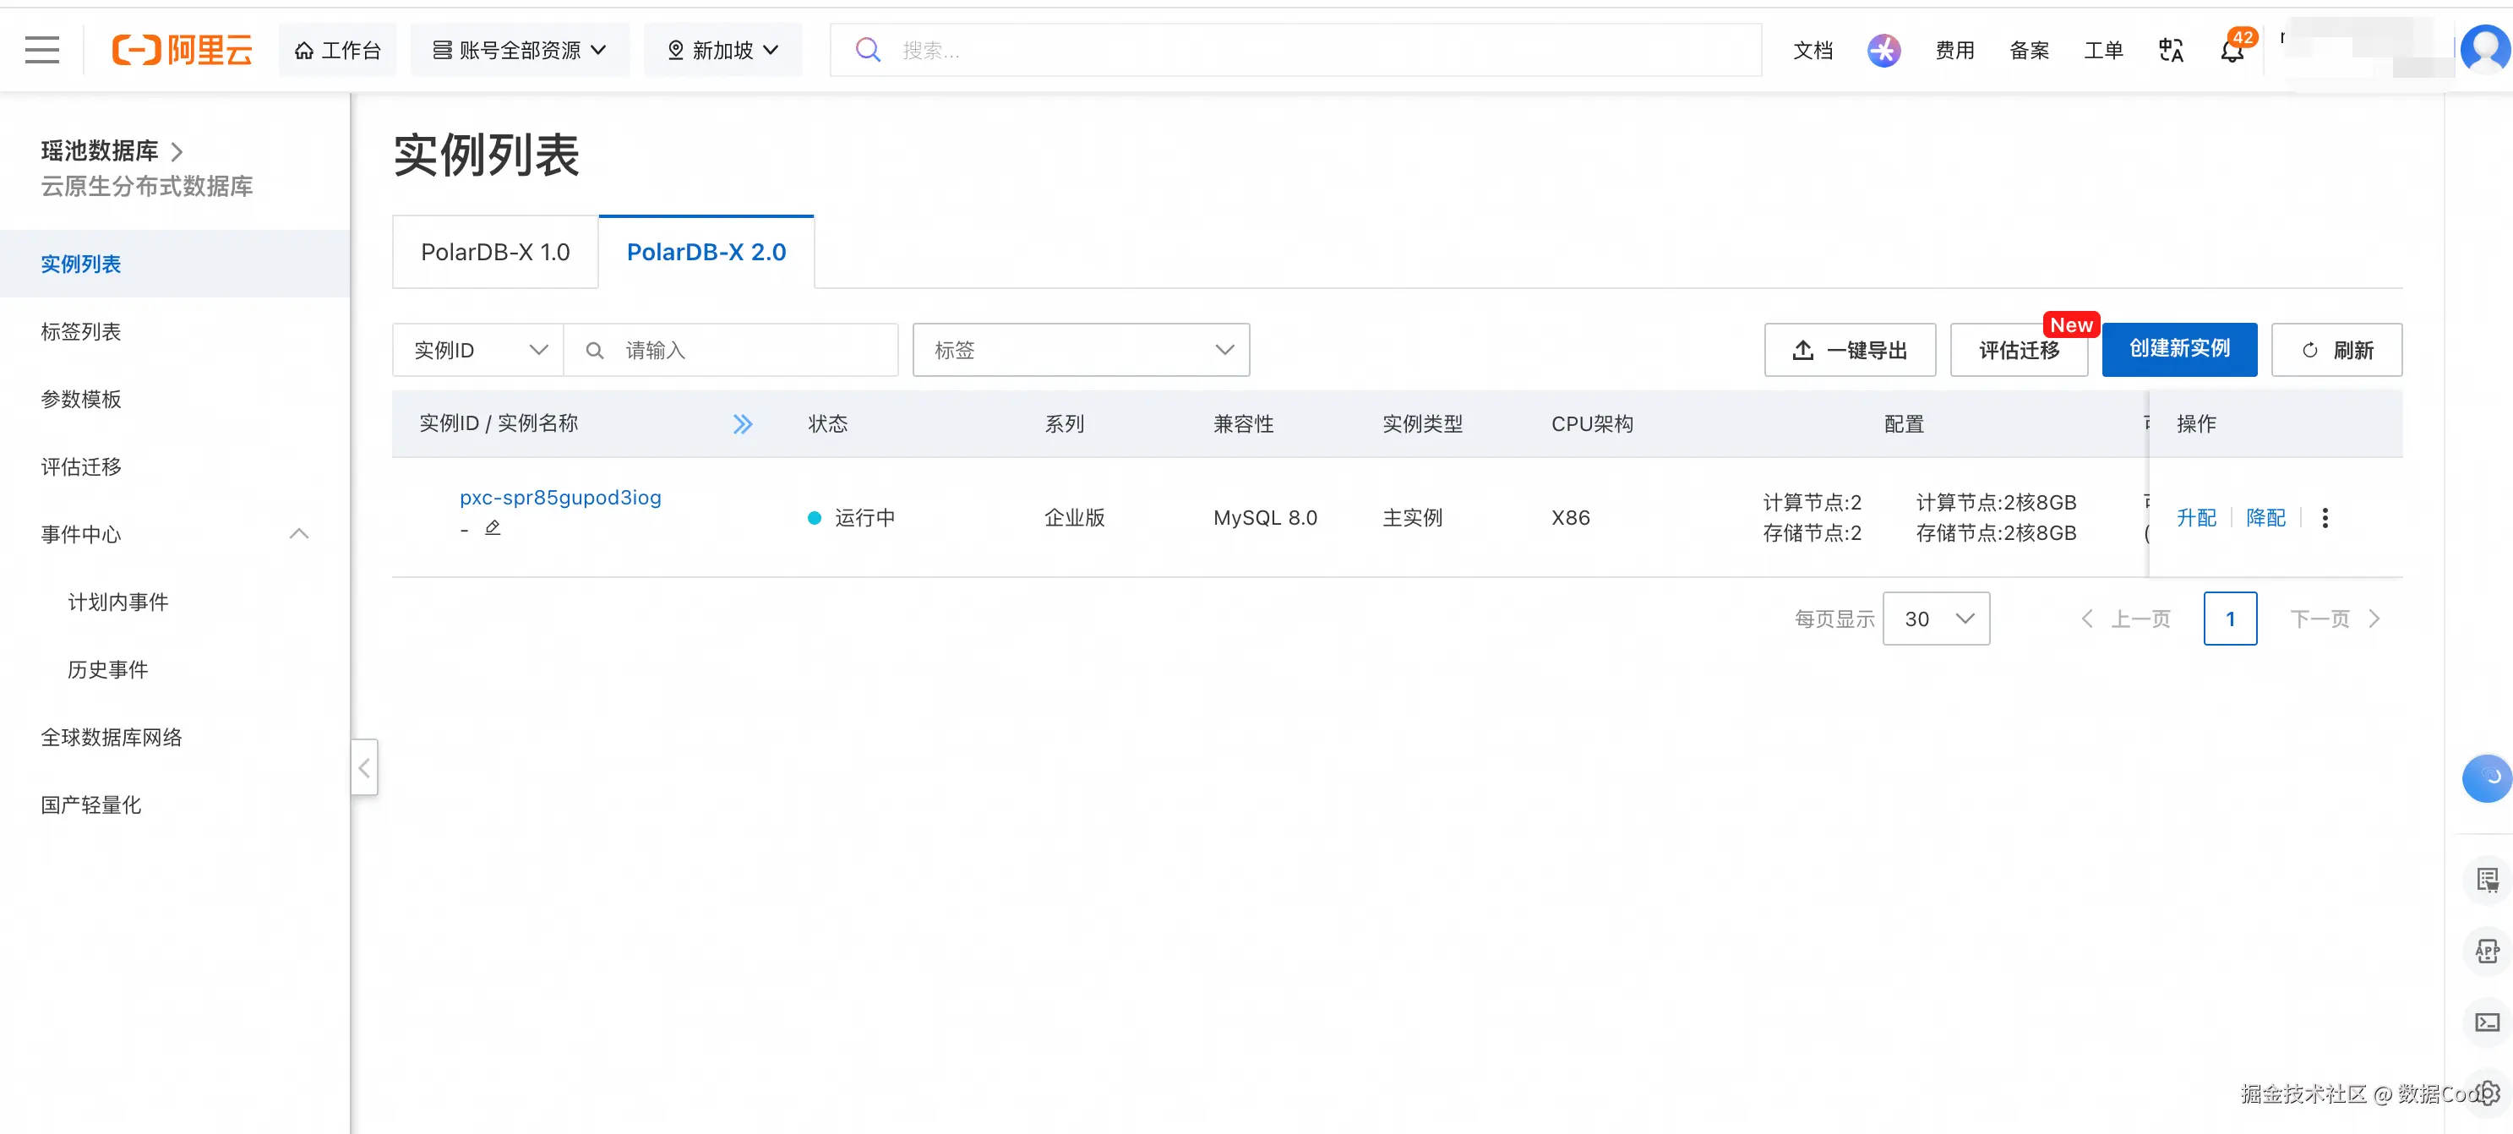Switch to the PolarDB-X 1.0 tab
The image size is (2513, 1134).
[494, 252]
